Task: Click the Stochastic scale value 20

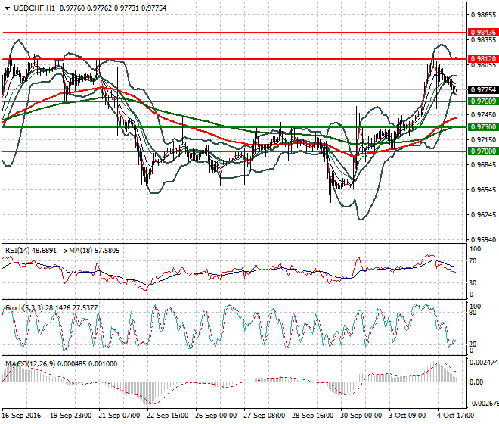Action: pos(473,344)
